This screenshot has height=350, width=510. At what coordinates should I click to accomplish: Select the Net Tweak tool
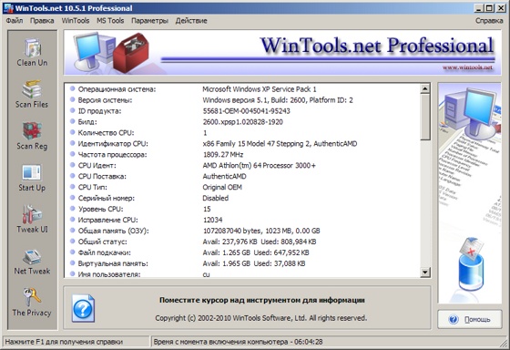click(x=32, y=262)
